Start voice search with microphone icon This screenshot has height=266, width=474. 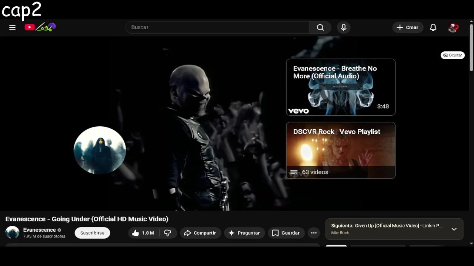344,27
